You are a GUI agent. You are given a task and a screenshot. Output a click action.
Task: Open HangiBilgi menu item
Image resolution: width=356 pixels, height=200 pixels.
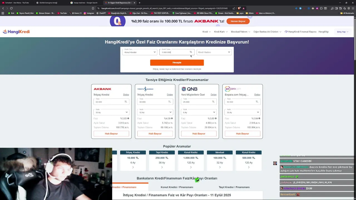pyautogui.click(x=323, y=32)
